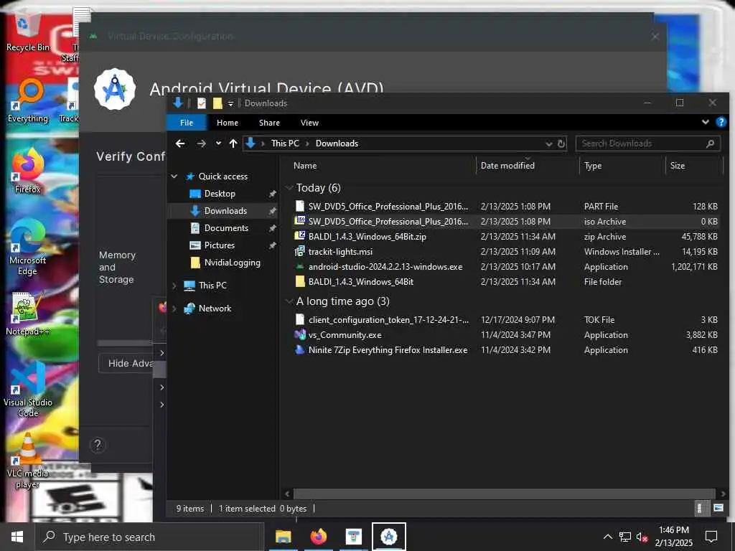Open the Share ribbon tab

tap(270, 123)
